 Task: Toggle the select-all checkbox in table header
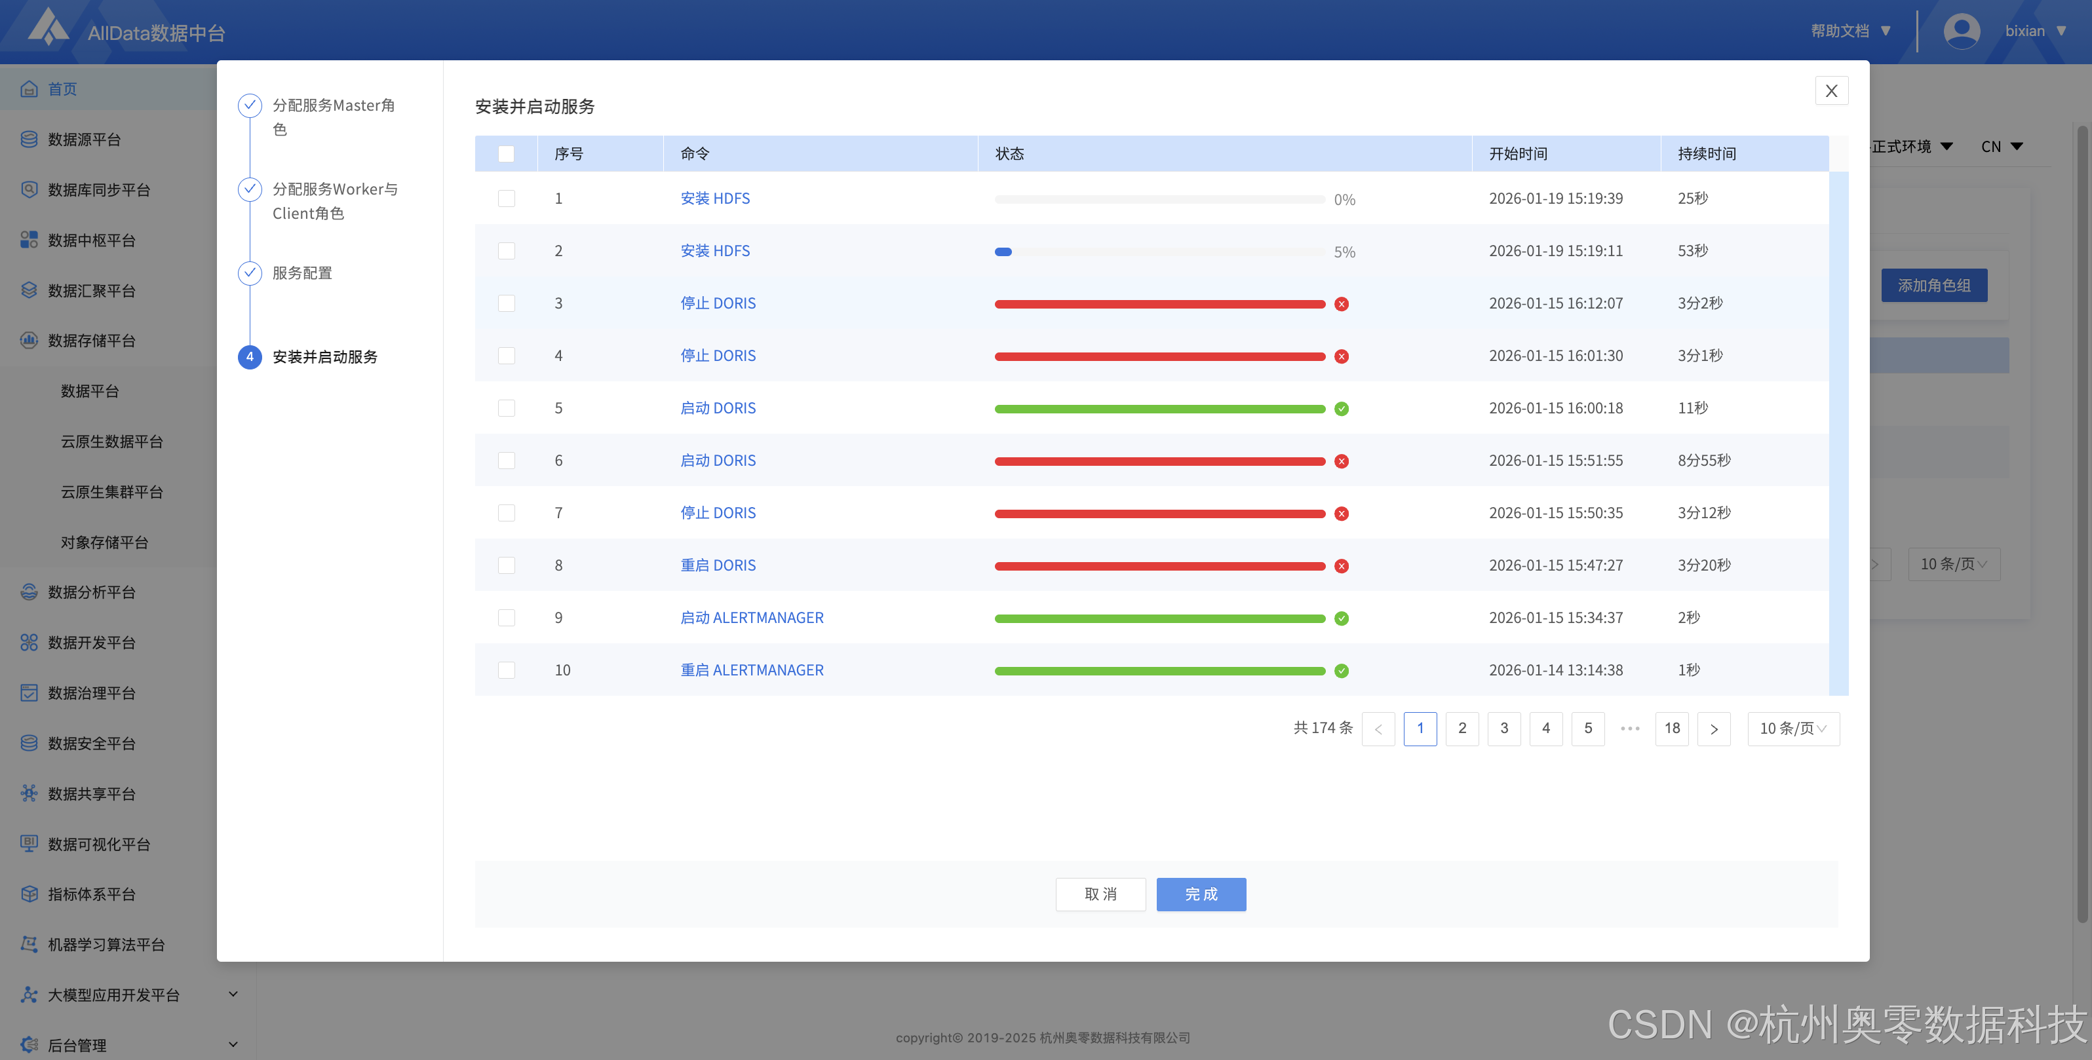pyautogui.click(x=506, y=153)
